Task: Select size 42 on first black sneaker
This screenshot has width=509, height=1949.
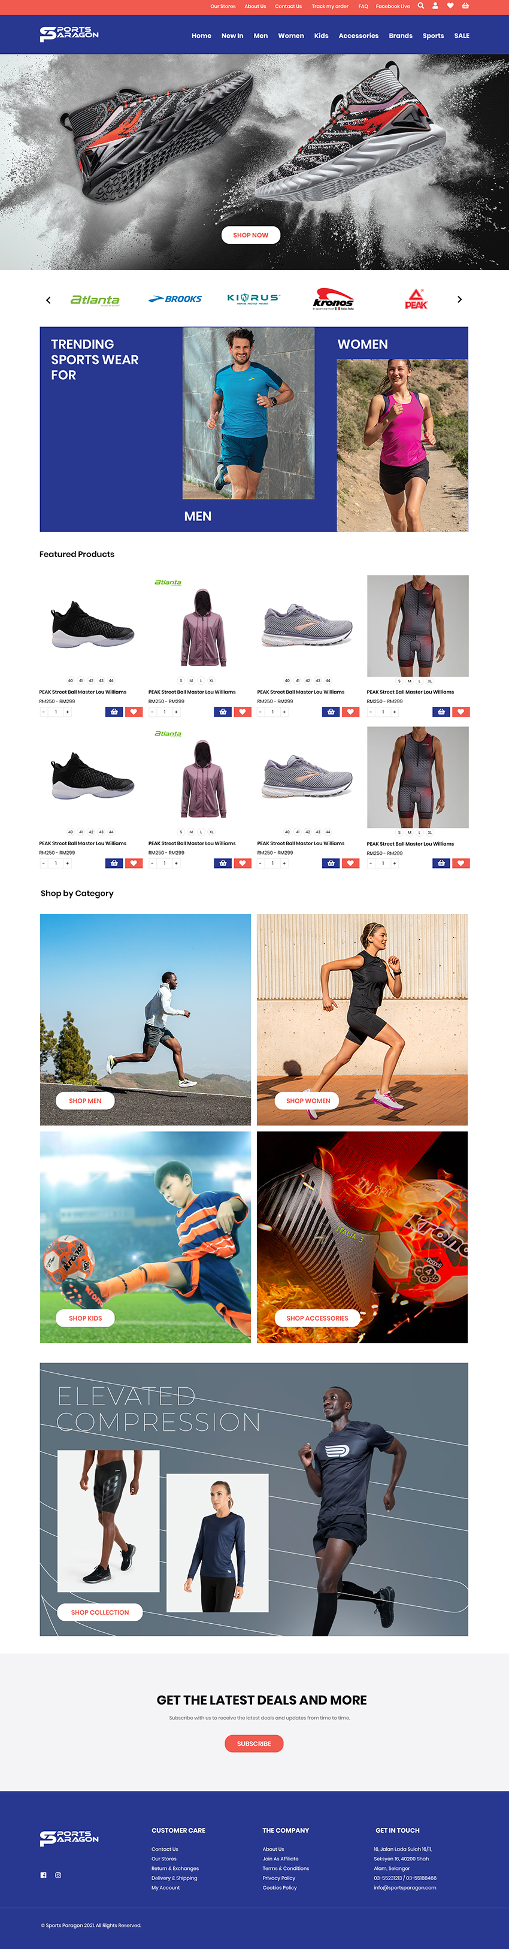Action: pyautogui.click(x=91, y=680)
